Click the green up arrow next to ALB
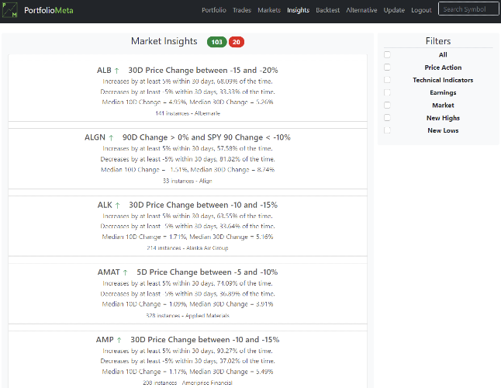The image size is (501, 388). click(x=116, y=71)
